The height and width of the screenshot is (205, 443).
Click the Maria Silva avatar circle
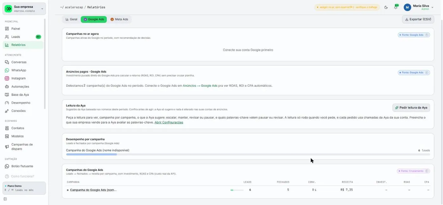pos(407,7)
